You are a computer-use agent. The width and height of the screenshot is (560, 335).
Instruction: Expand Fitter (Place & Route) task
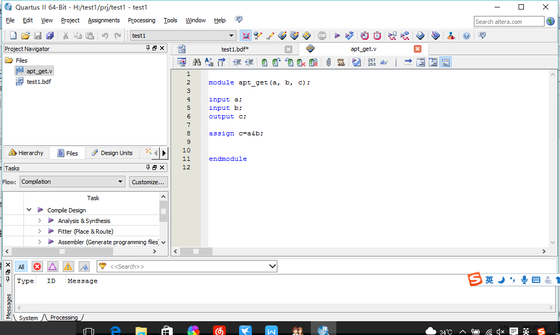[40, 231]
